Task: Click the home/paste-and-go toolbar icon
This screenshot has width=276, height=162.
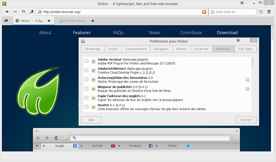Action: [31, 12]
